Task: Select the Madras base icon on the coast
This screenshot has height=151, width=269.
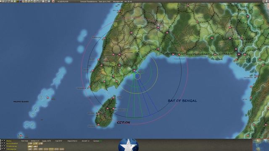Action: [x=134, y=70]
